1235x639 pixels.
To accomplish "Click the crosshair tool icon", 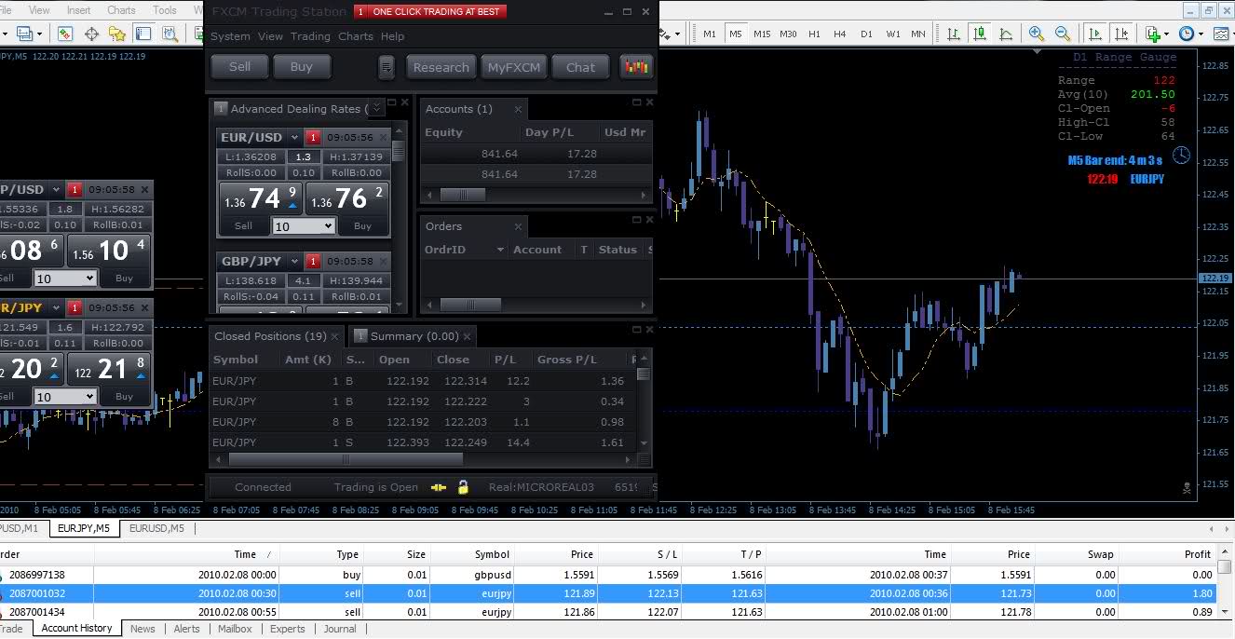I will (91, 34).
